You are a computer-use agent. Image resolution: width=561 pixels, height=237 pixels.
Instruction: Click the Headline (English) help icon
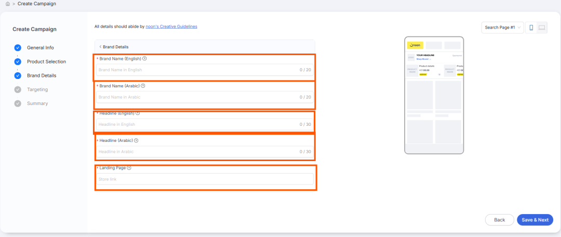click(138, 113)
